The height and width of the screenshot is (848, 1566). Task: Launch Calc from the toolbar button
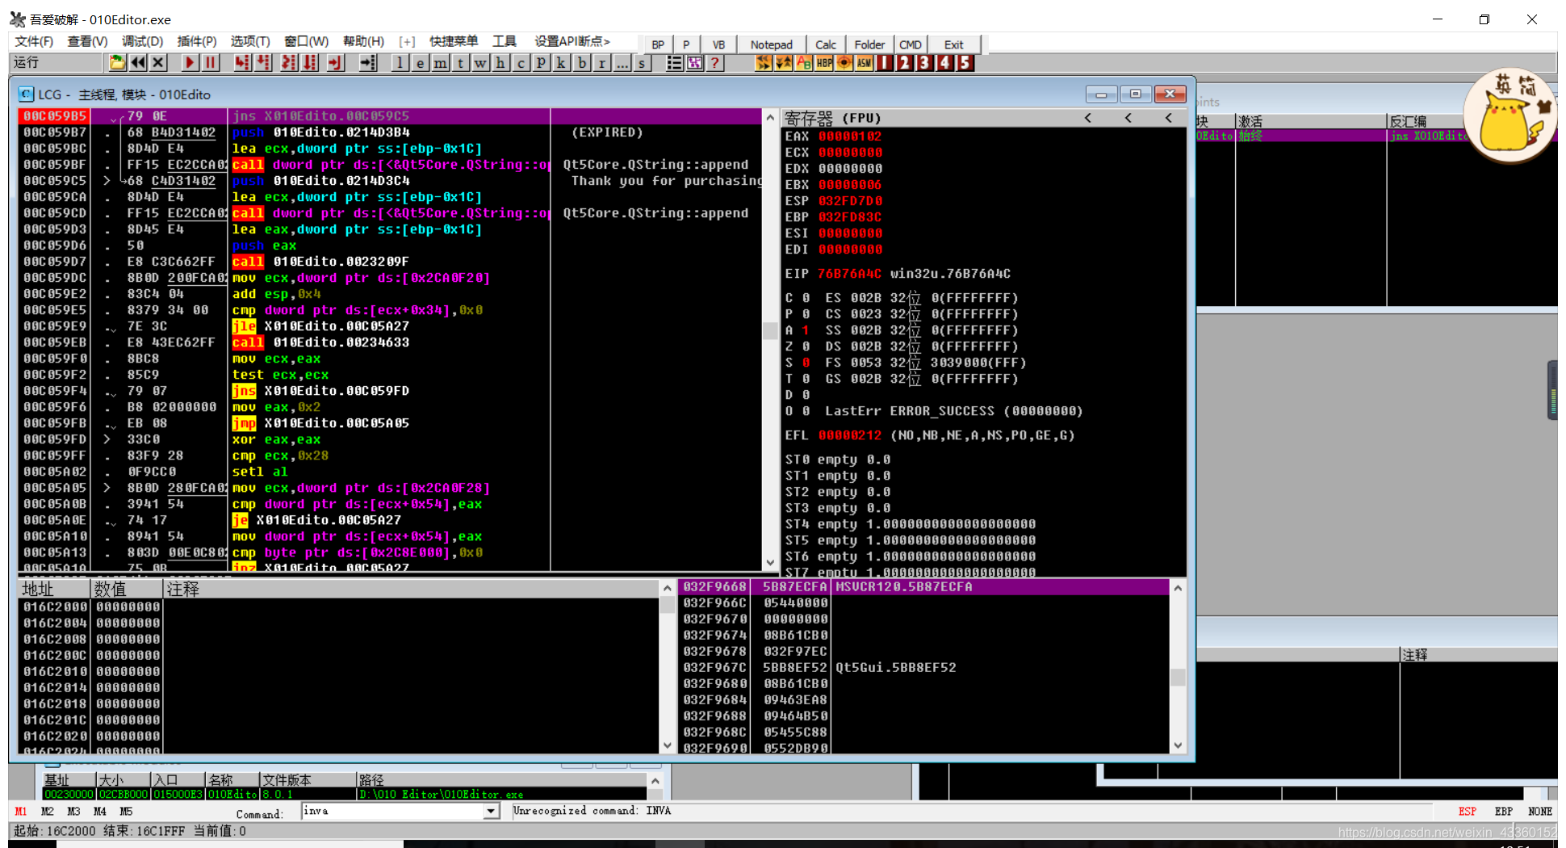(x=826, y=44)
